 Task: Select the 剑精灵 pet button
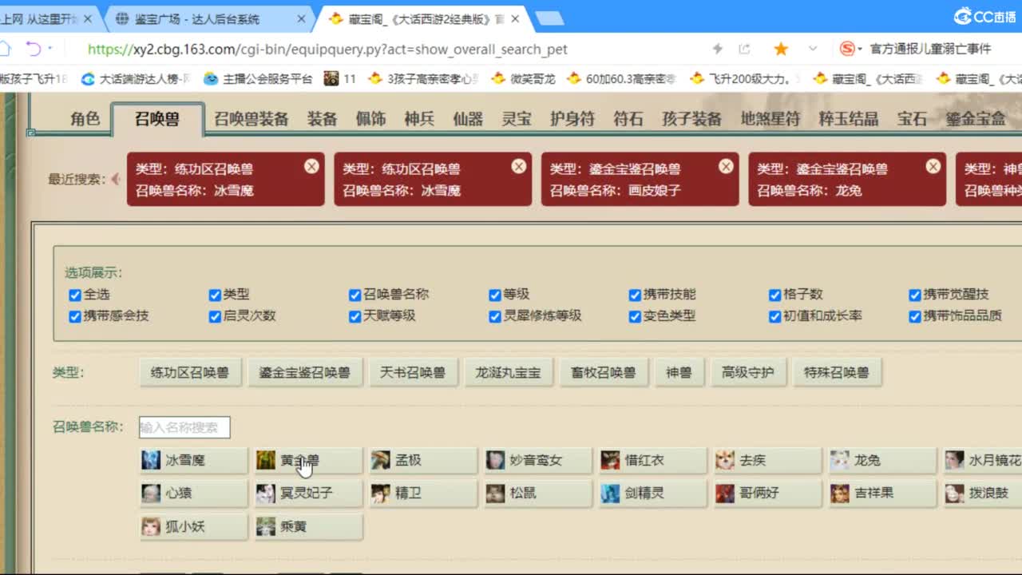654,493
